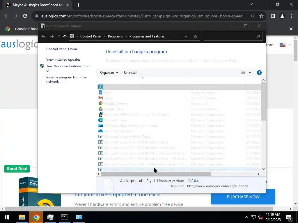Image resolution: width=298 pixels, height=223 pixels.
Task: Open File Explorer from taskbar
Action: tap(22, 217)
